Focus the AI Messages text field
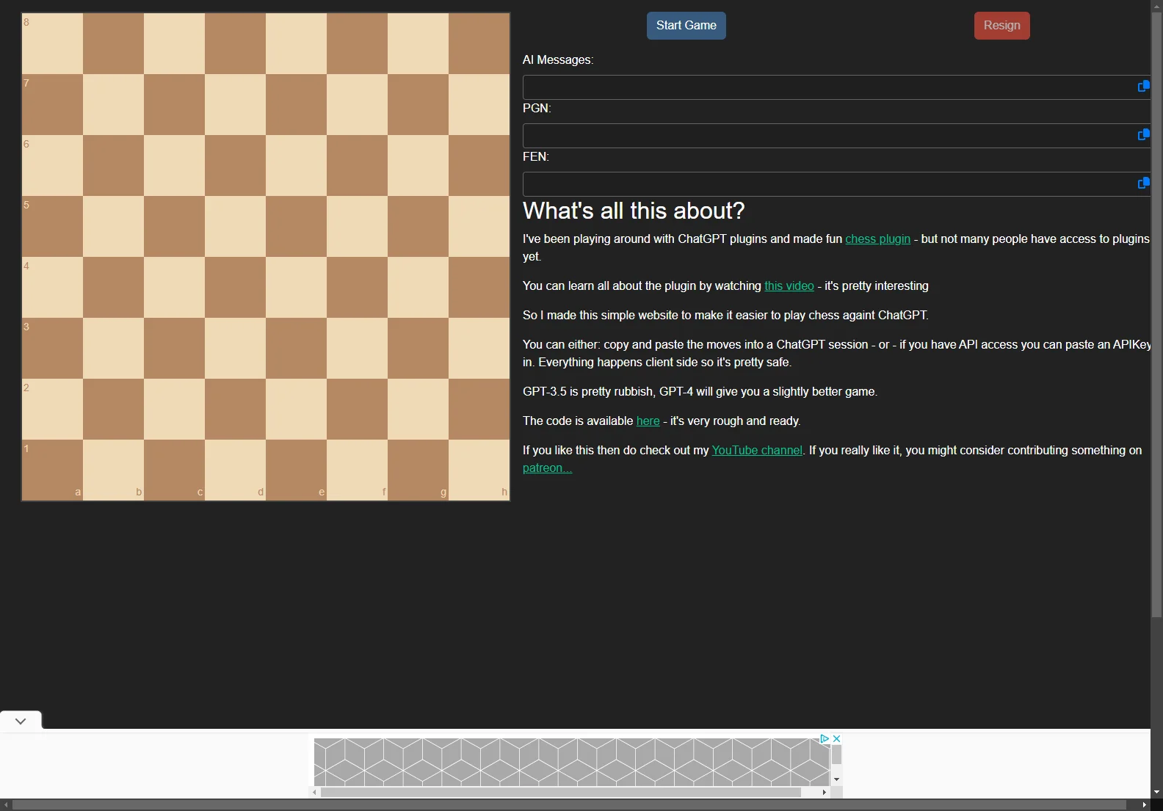This screenshot has height=811, width=1163. click(836, 87)
